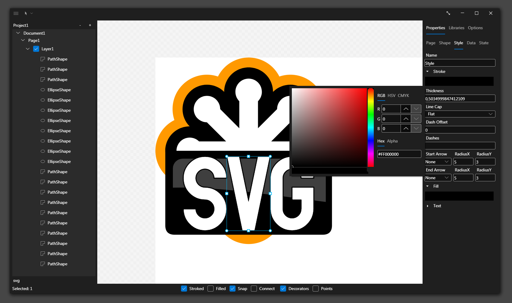512x303 pixels.
Task: Toggle the Snap checkbox
Action: [233, 289]
